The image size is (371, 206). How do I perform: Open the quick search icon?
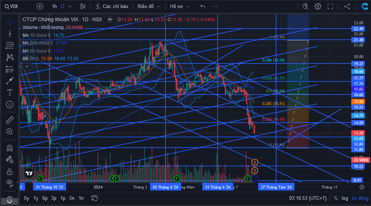[305, 6]
